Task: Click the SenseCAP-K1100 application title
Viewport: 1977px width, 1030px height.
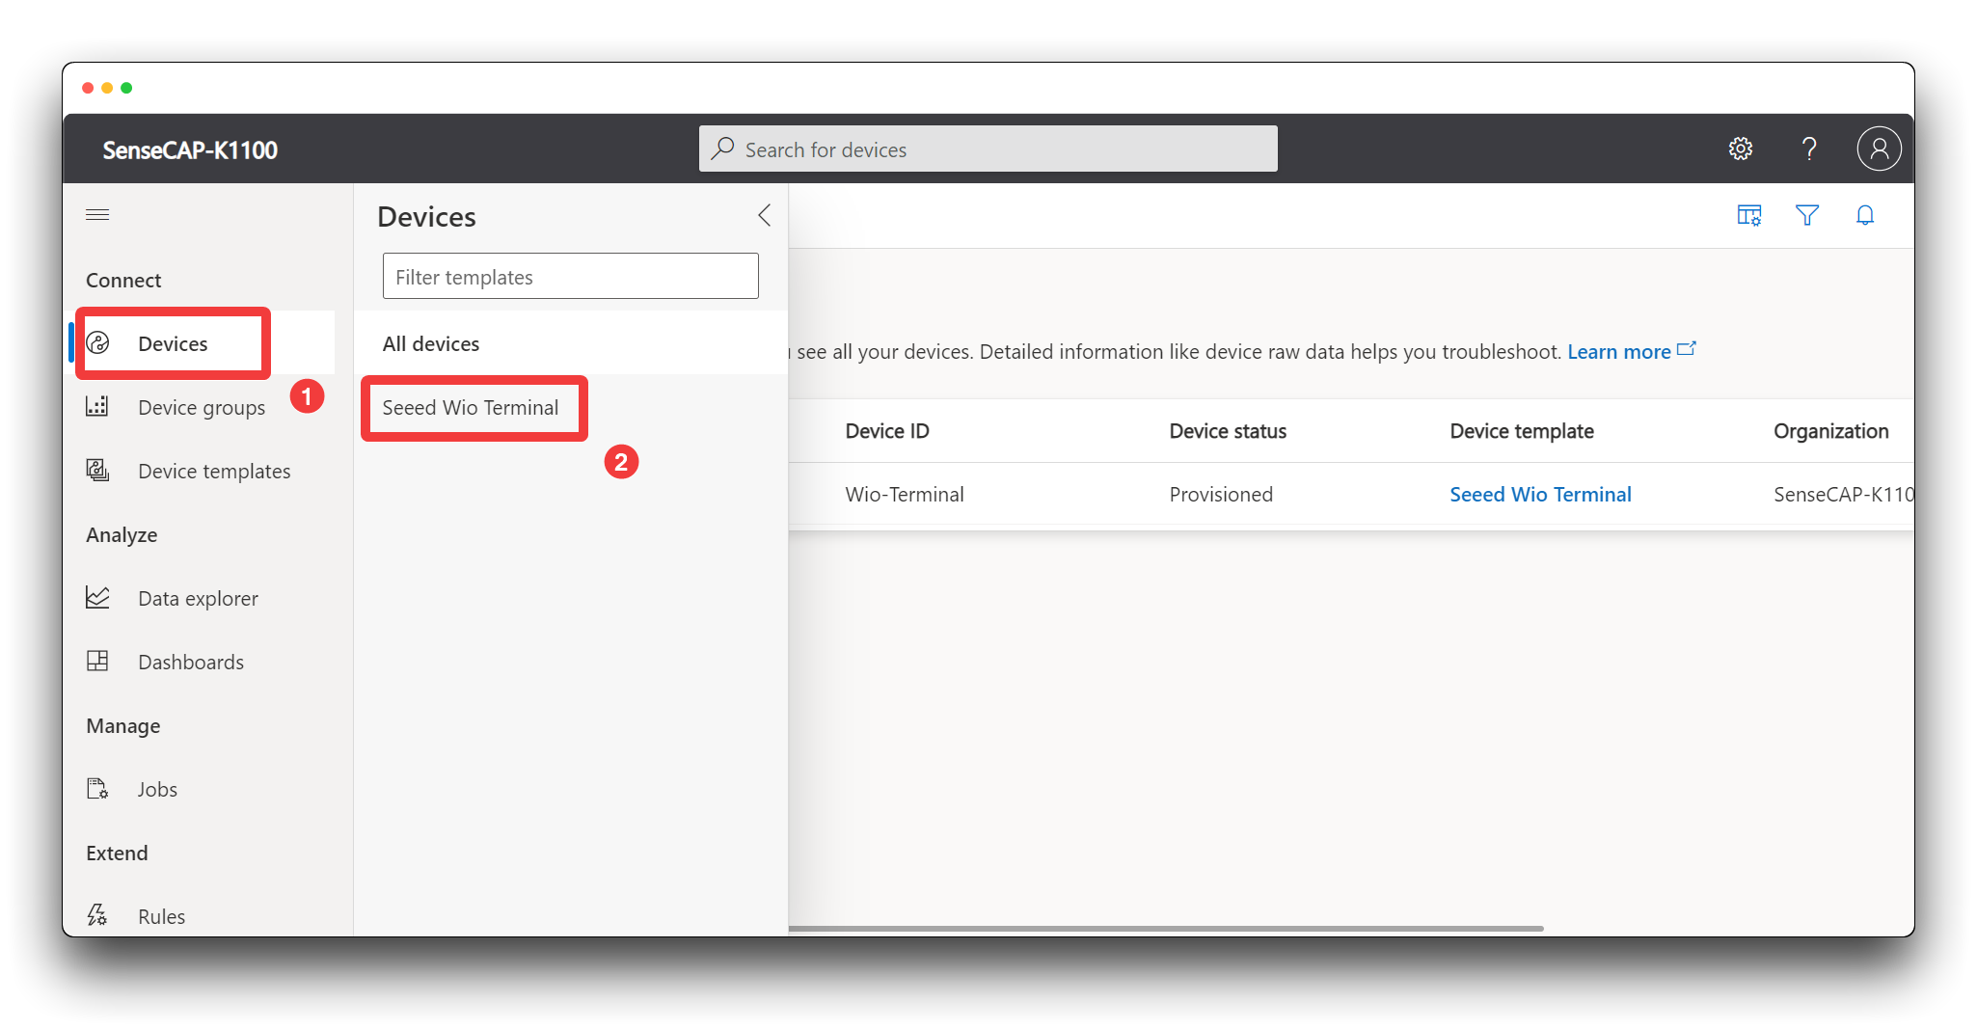Action: click(190, 149)
